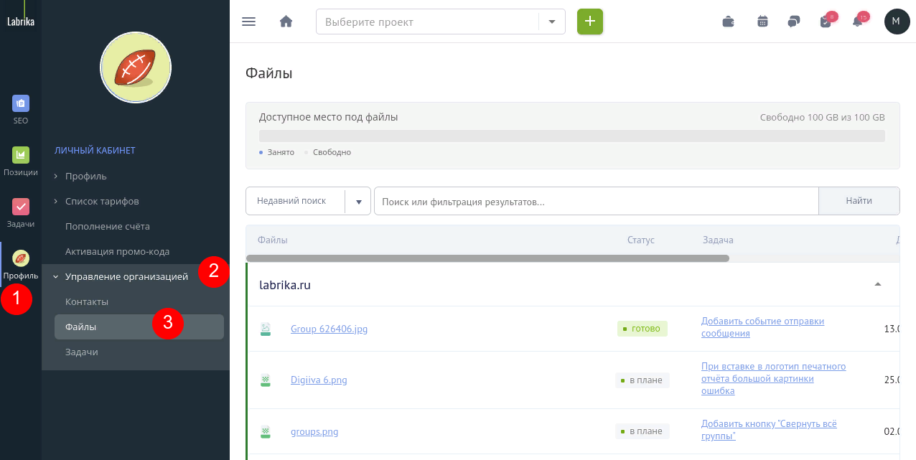Open the Выберите проект dropdown arrow
916x460 pixels.
coord(552,22)
